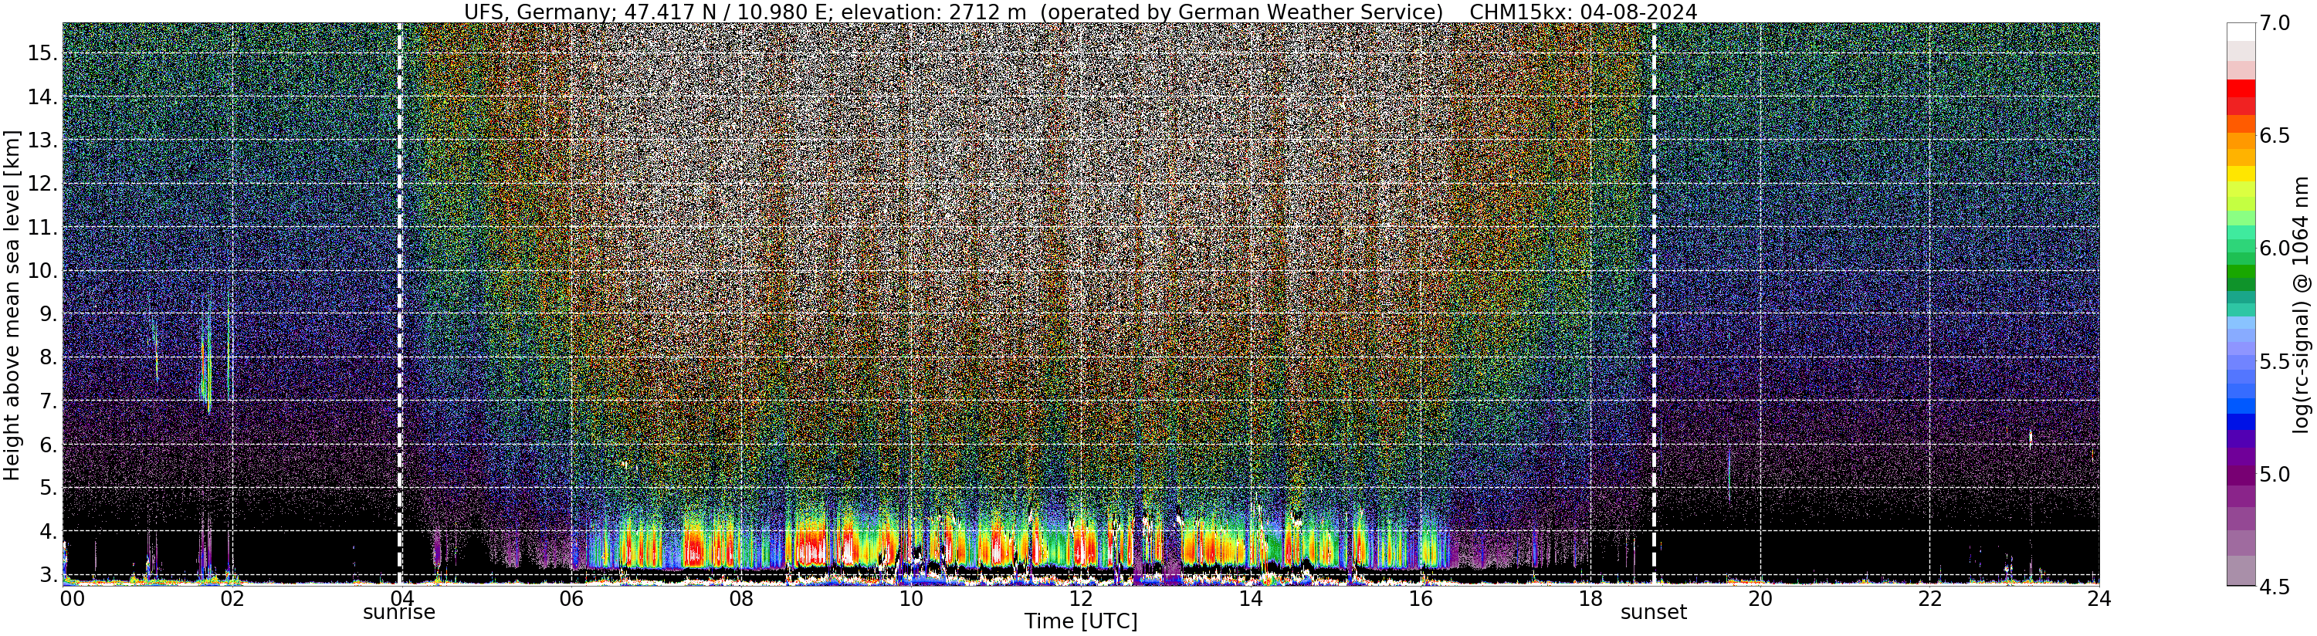Click the white swatch at the colorbar top
The image size is (2317, 636).
click(x=2241, y=32)
